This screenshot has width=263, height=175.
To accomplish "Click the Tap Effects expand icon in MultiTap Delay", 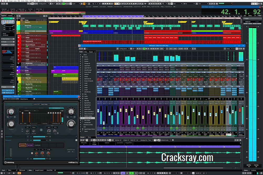I will click(x=76, y=140).
